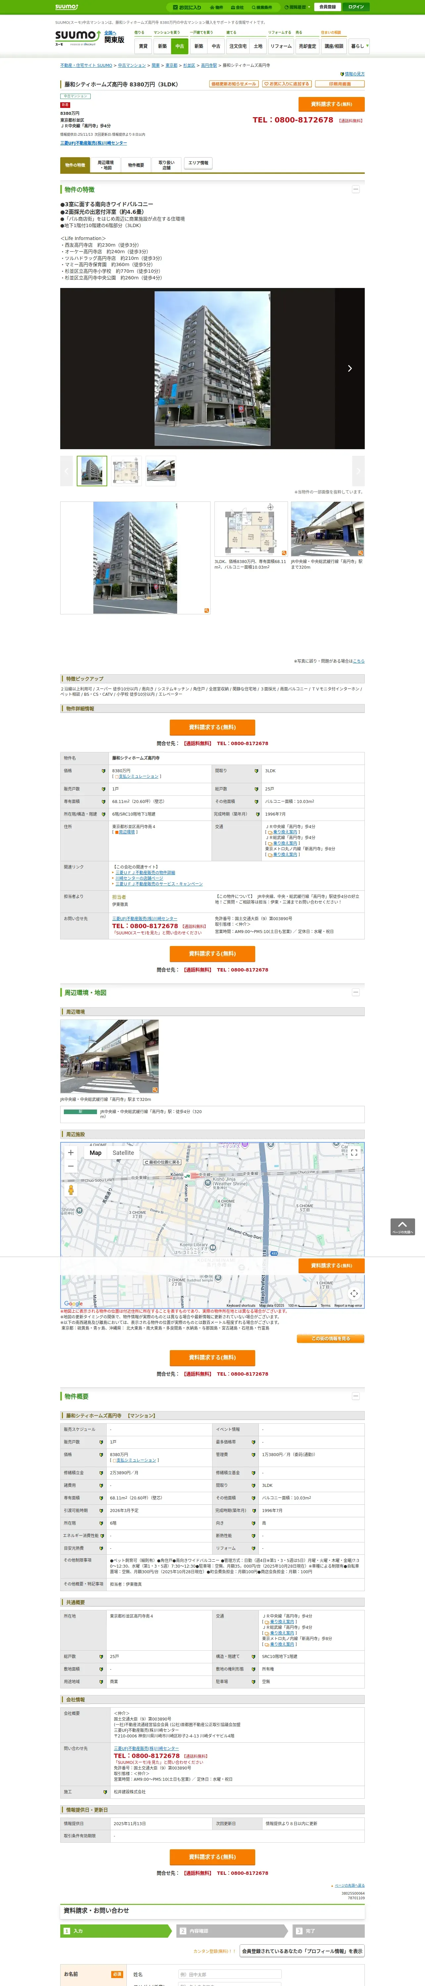
Task: Click the thumbnail strip left arrow
Action: tap(66, 471)
